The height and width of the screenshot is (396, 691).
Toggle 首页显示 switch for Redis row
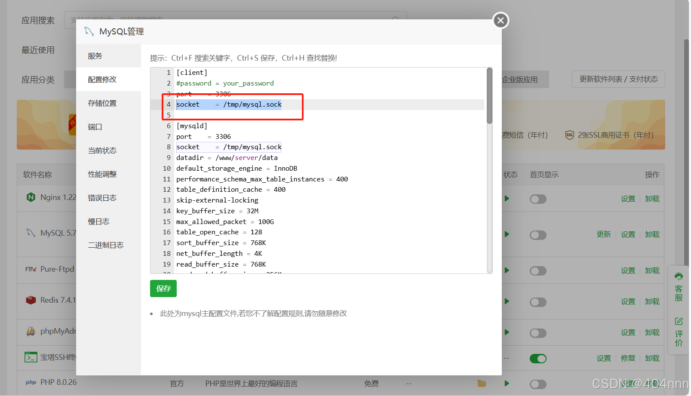(538, 302)
